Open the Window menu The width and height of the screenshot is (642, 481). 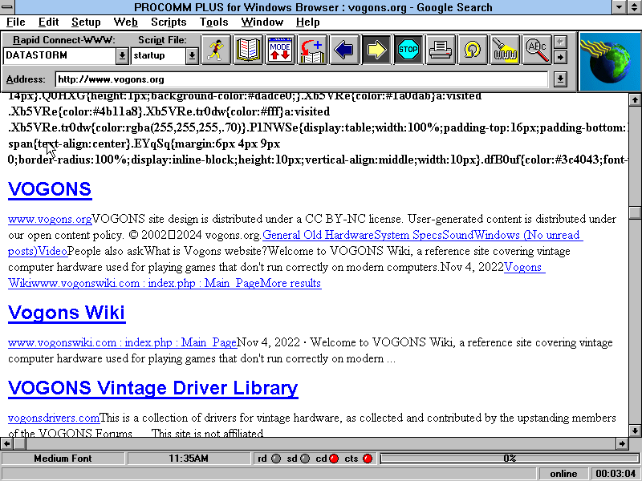click(262, 22)
